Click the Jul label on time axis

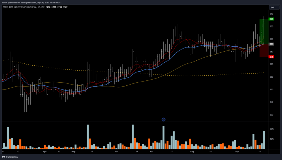click(x=151, y=151)
